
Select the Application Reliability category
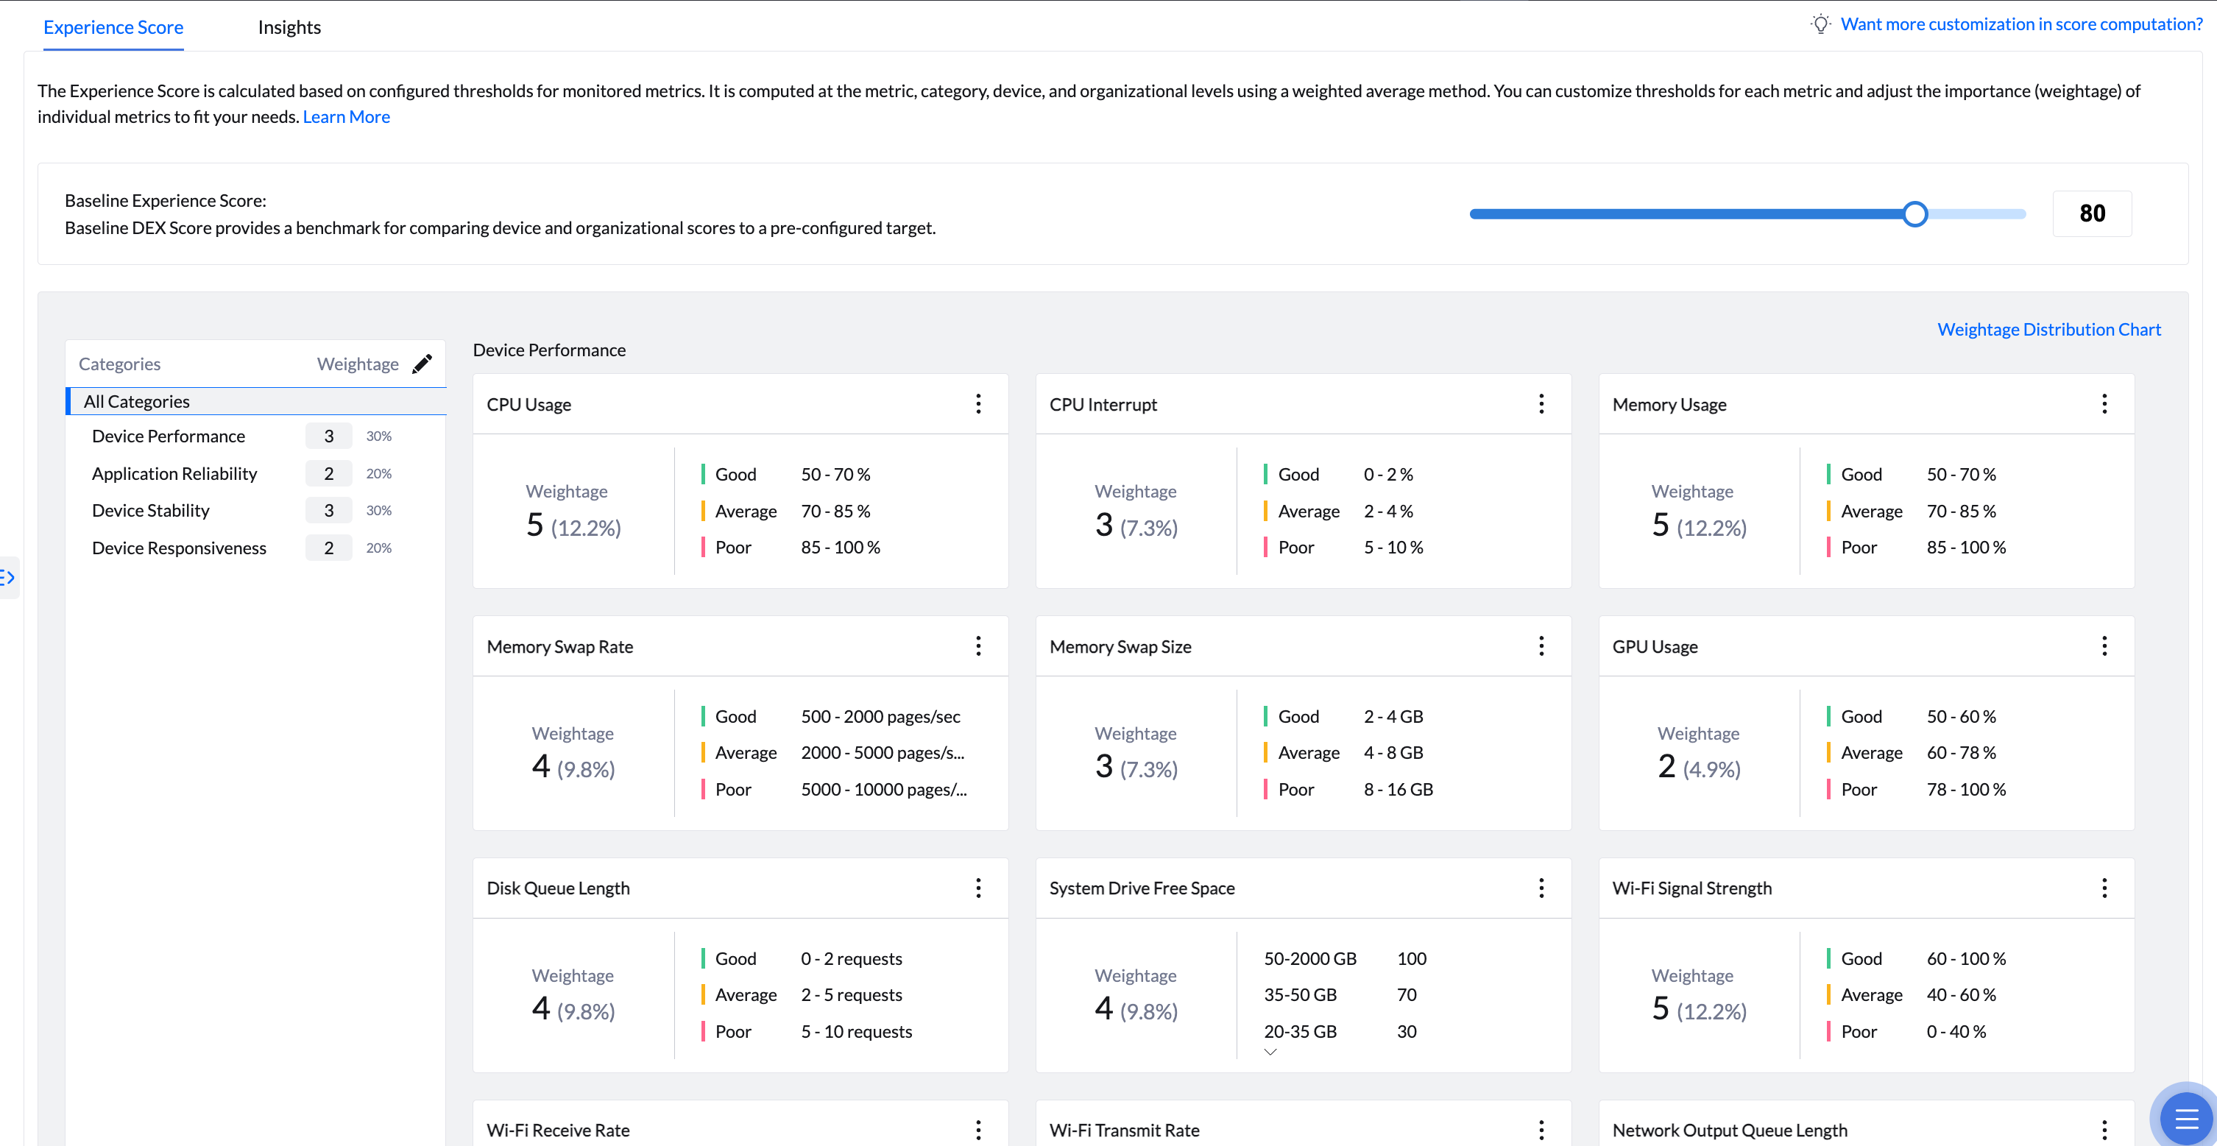174,473
